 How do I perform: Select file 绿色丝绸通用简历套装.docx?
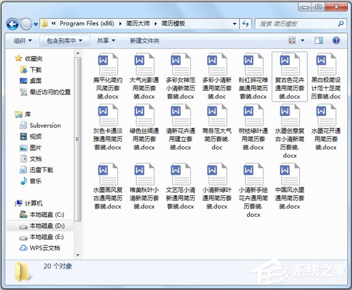(144, 127)
